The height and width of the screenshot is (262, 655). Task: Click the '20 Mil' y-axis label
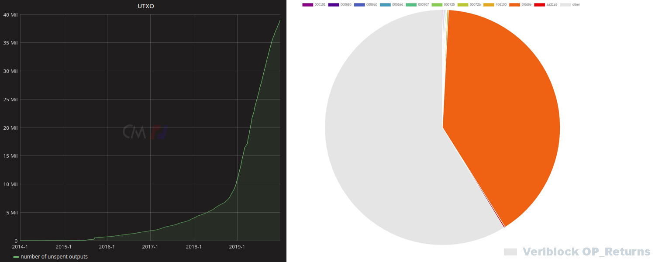point(10,128)
